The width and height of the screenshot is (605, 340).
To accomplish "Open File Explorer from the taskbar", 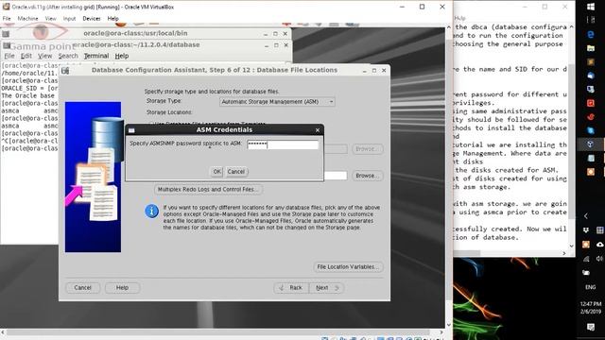I will click(590, 48).
